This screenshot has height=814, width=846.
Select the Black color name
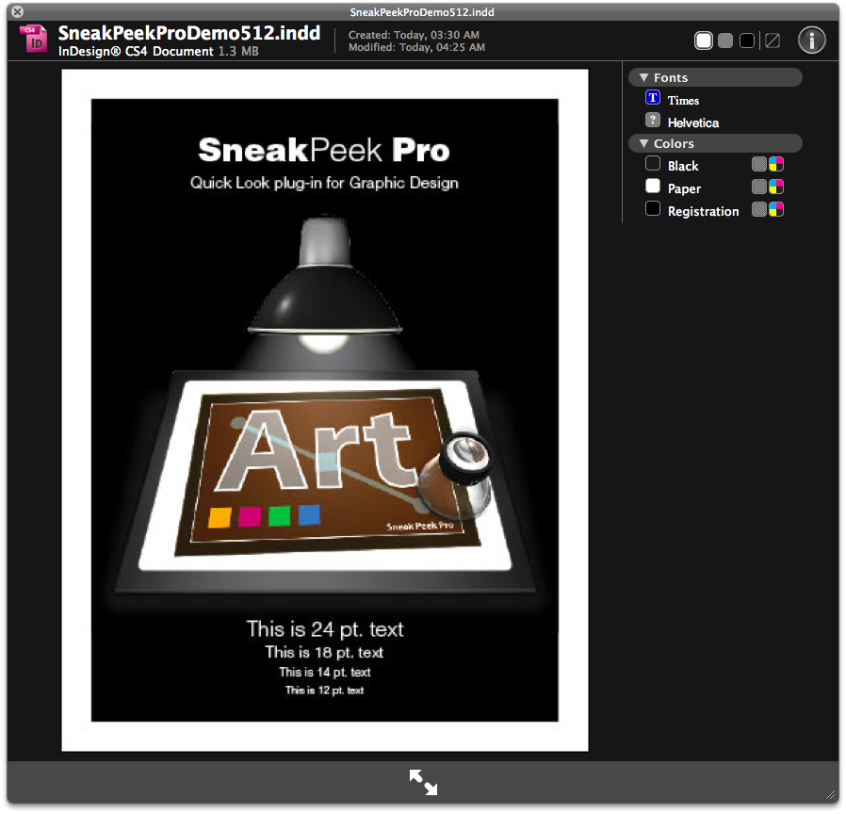coord(683,166)
